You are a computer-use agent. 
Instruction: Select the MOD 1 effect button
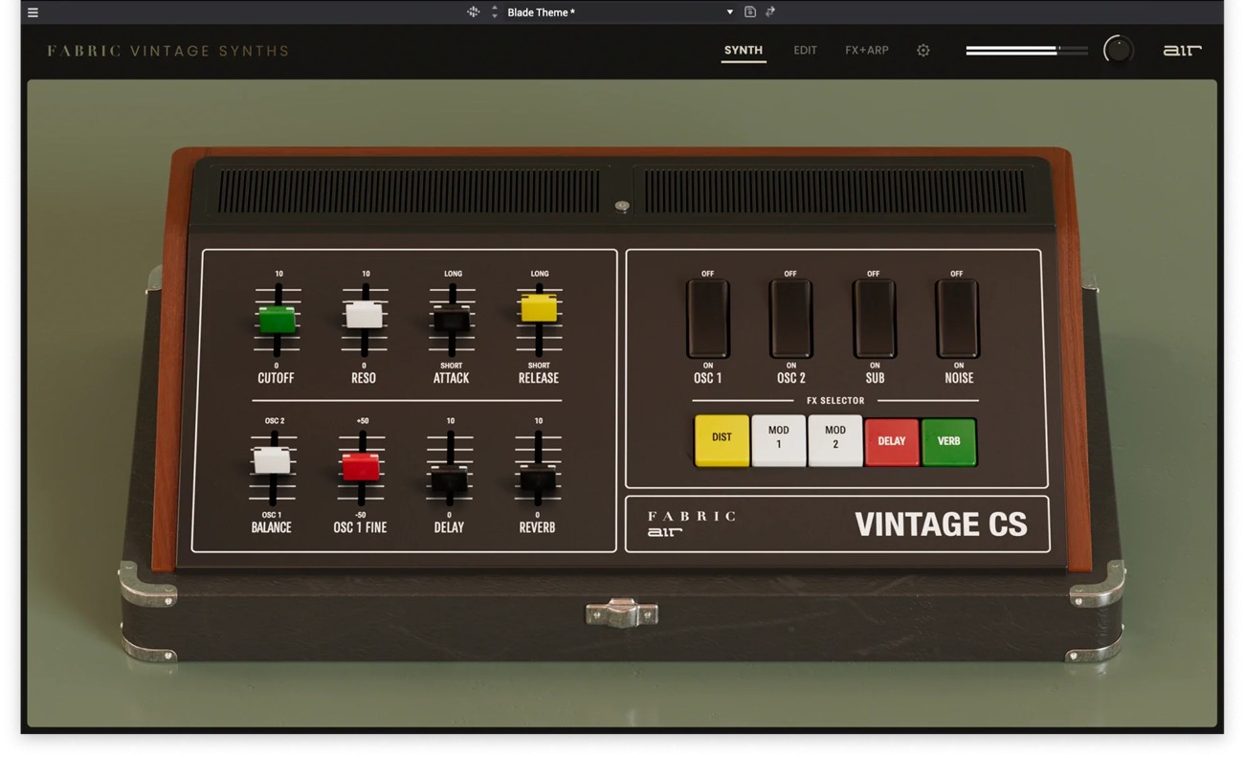pyautogui.click(x=778, y=440)
